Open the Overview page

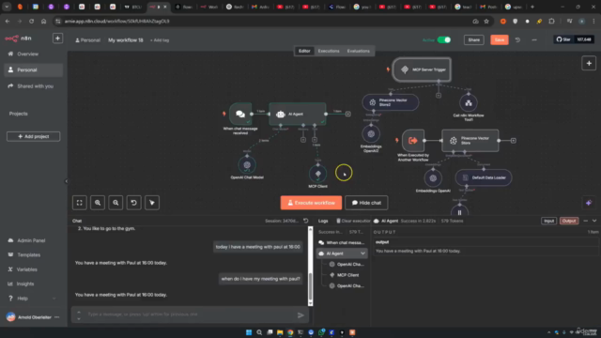tap(27, 54)
